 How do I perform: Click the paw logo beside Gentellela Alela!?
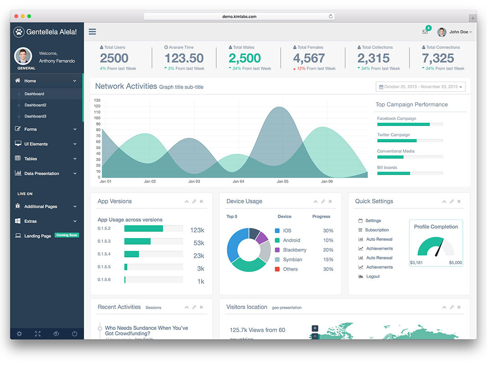point(18,31)
